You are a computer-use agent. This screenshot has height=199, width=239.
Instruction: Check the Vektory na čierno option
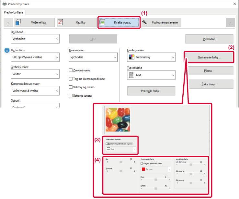coord(71,87)
